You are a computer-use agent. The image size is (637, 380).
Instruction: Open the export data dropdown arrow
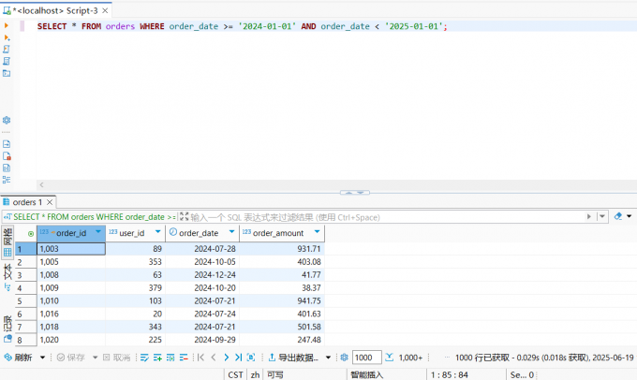point(328,358)
